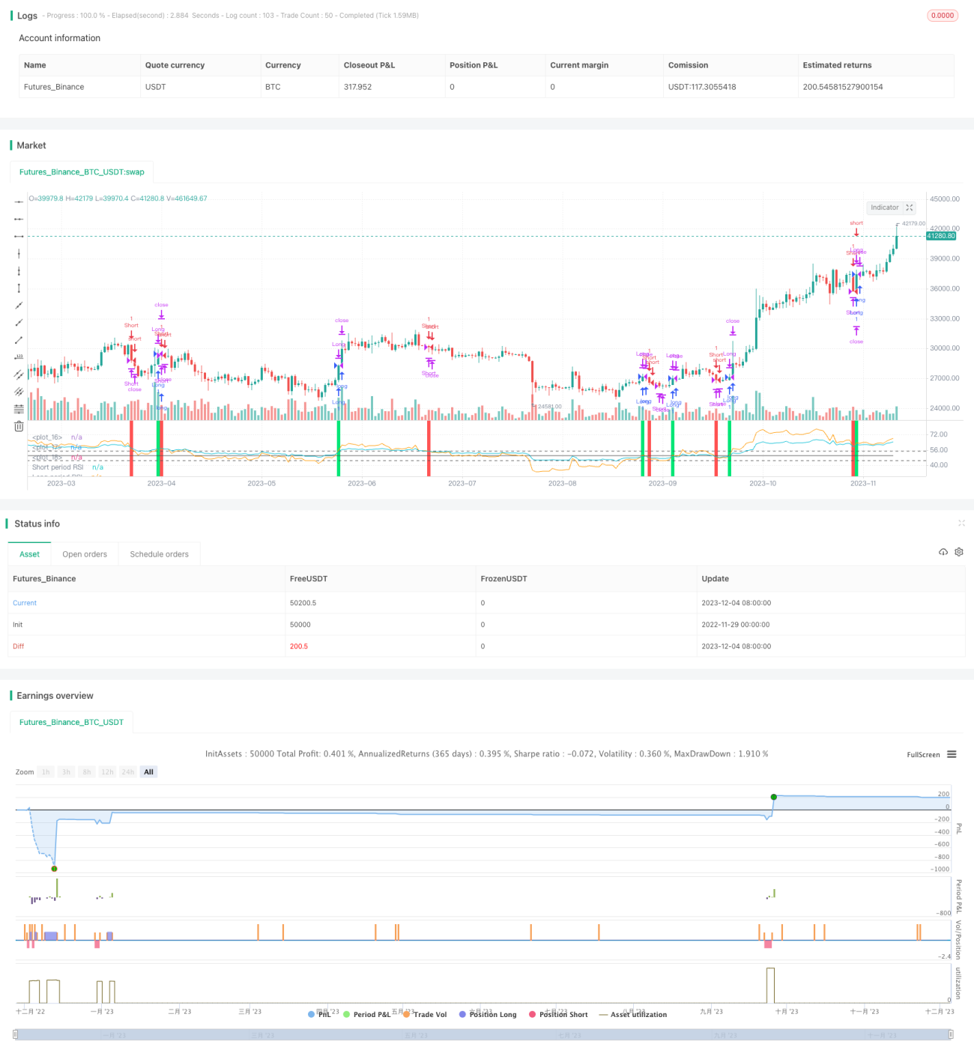Viewport: 974px width, 1056px height.
Task: Switch to the Schedule orders tab
Action: (x=160, y=554)
